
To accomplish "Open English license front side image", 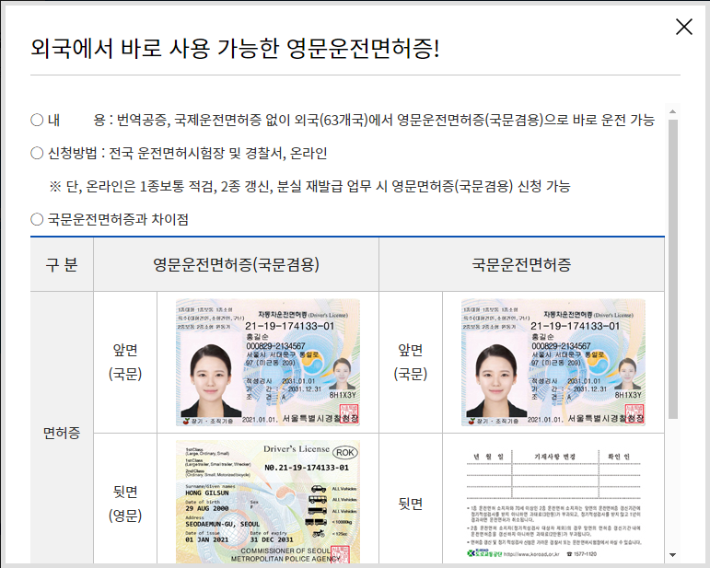I will tap(268, 362).
